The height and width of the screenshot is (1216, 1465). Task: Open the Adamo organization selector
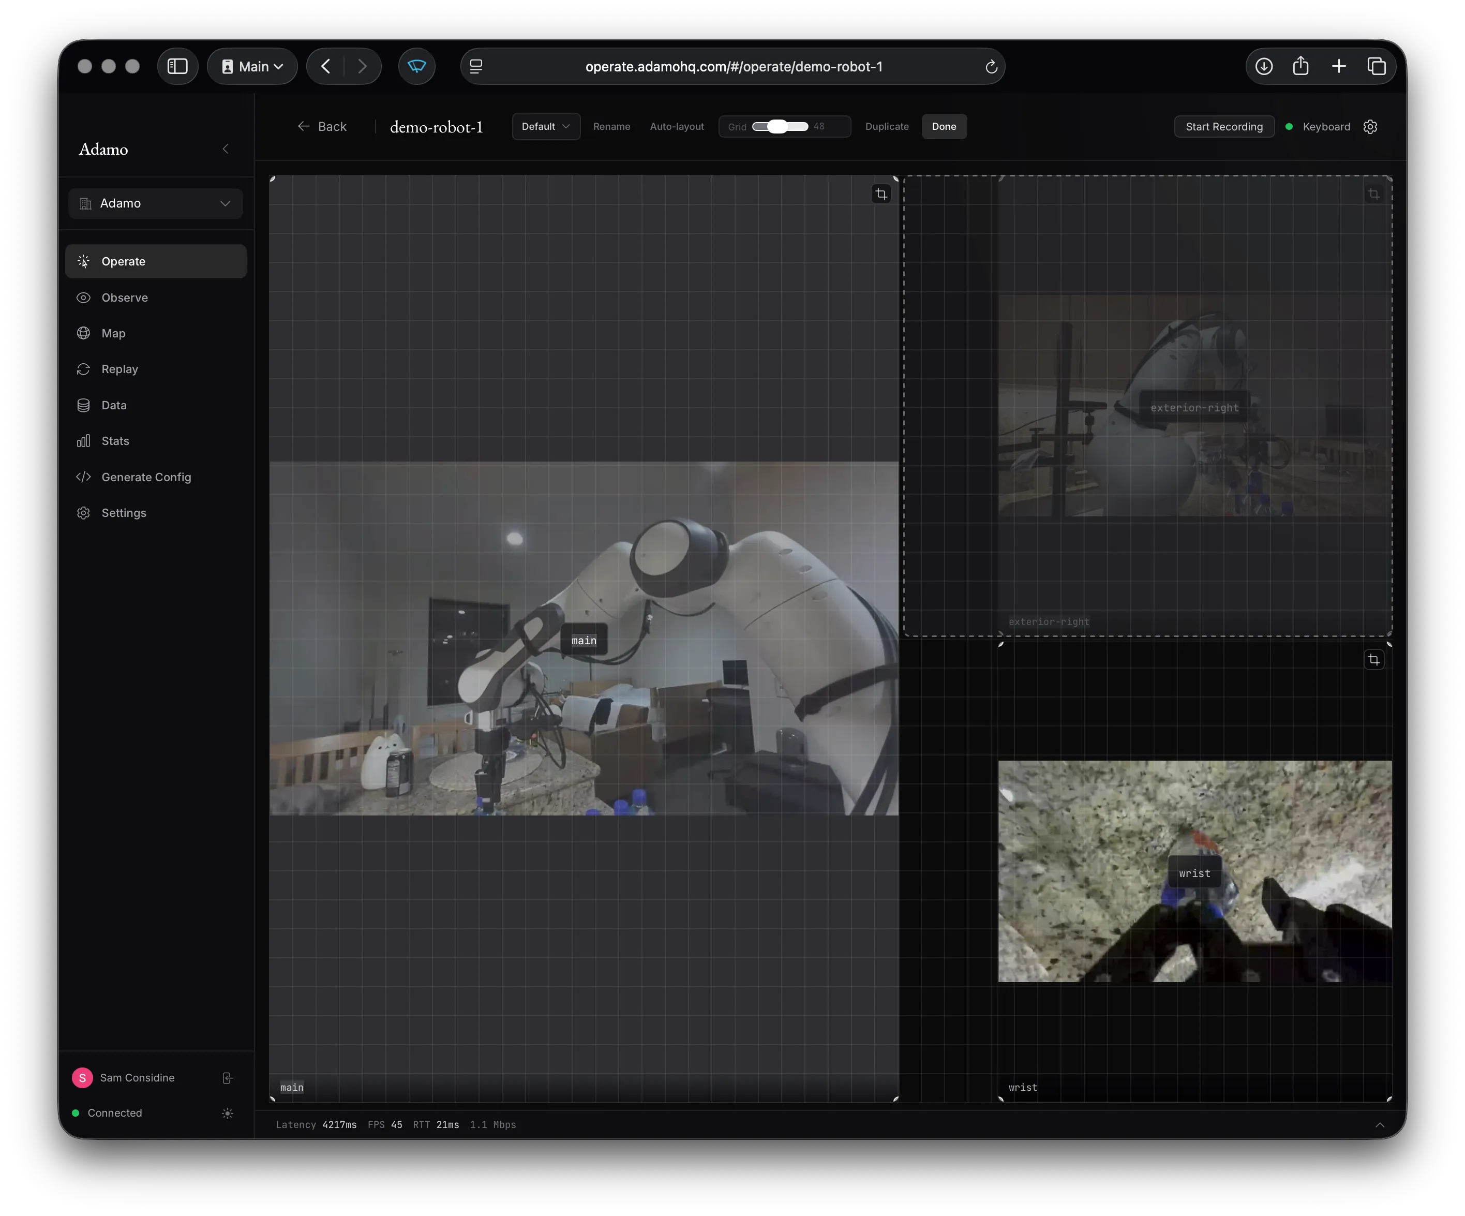click(156, 203)
